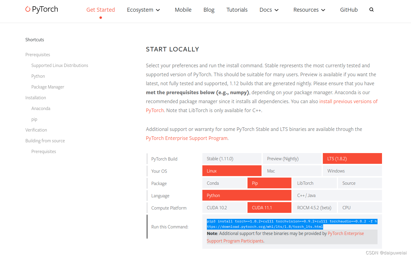The image size is (411, 258).
Task: Open the GitHub nav link
Action: pos(349,10)
